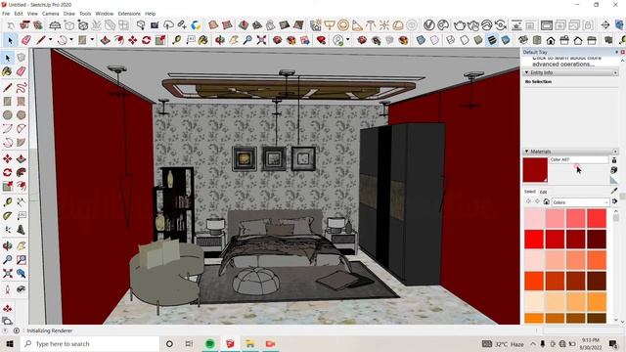The image size is (626, 352).
Task: Collapse the Entity Info panel
Action: (526, 72)
